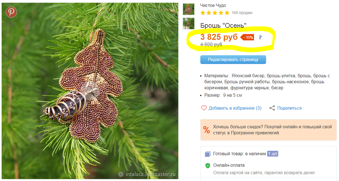Image resolution: width=339 pixels, height=181 pixels.
Task: Click the 168 продаж sales count
Action: coord(242,13)
